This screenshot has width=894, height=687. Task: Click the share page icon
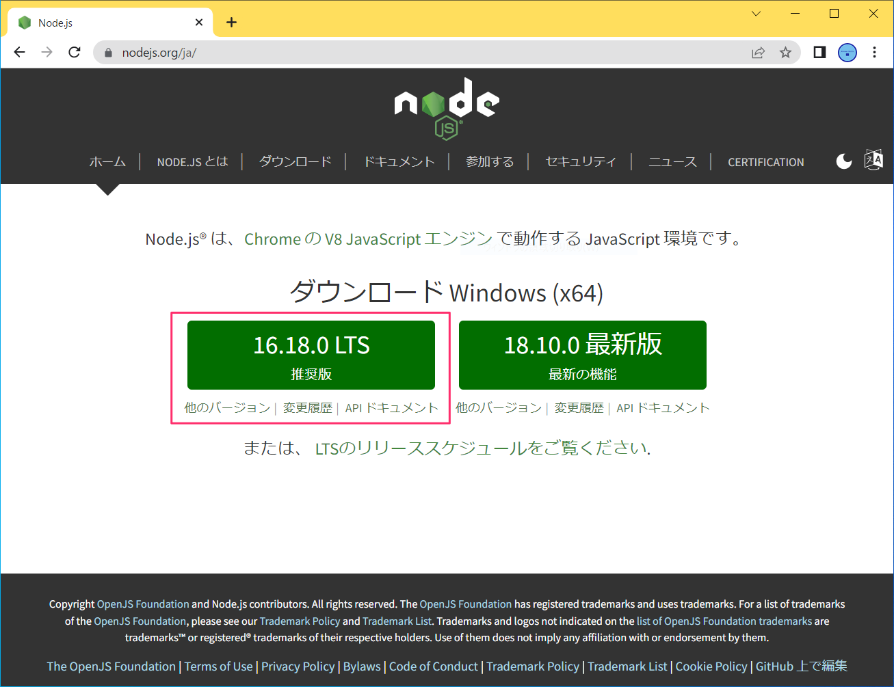click(758, 53)
